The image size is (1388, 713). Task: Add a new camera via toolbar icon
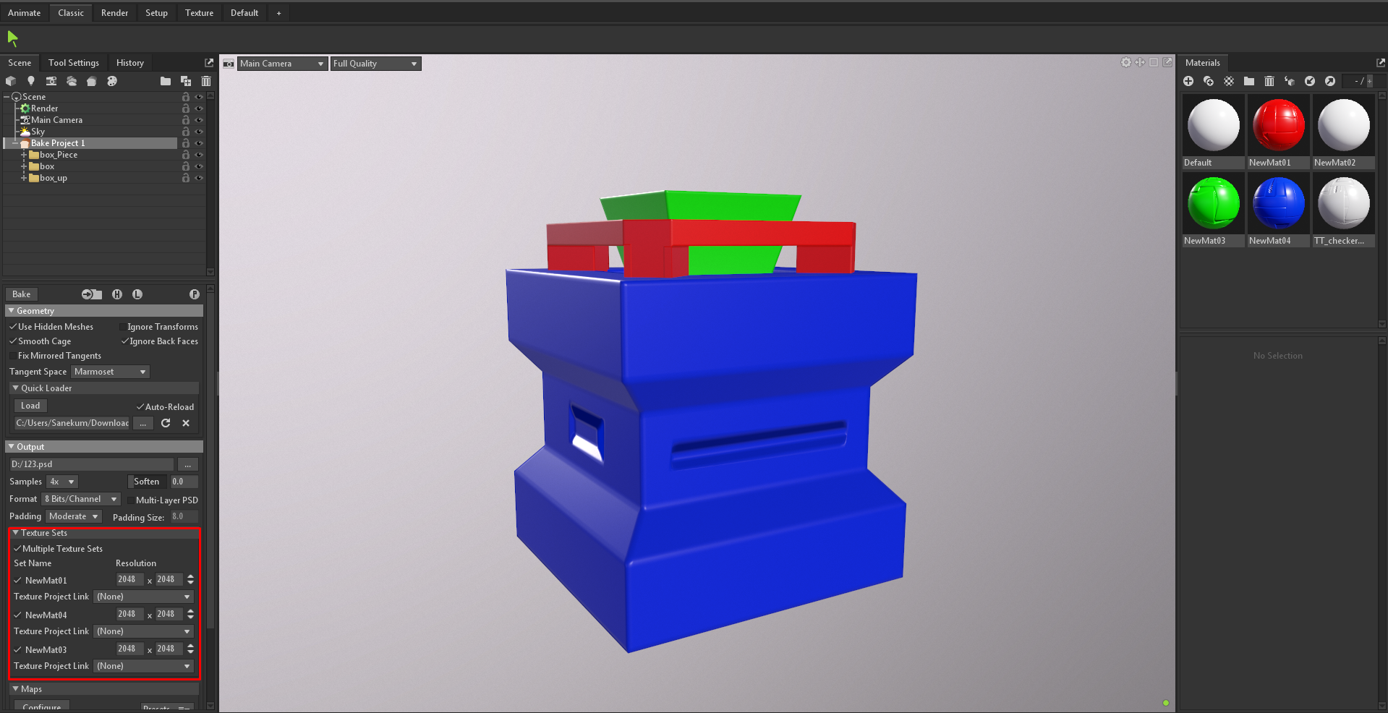pos(51,81)
